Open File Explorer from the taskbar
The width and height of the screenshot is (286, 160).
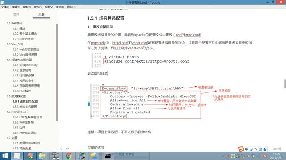click(42, 156)
